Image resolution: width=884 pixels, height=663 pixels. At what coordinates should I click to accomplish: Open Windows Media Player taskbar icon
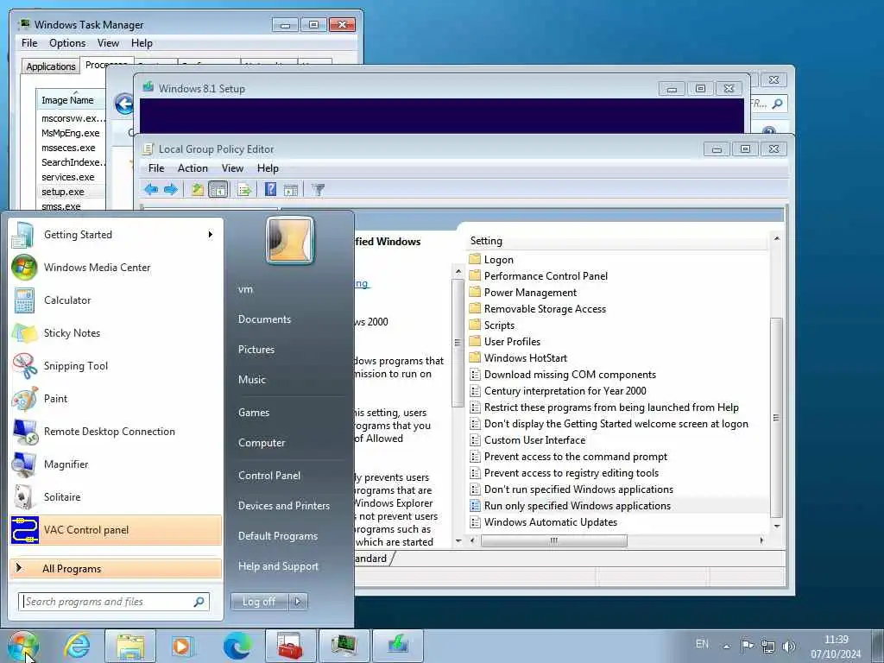(183, 645)
